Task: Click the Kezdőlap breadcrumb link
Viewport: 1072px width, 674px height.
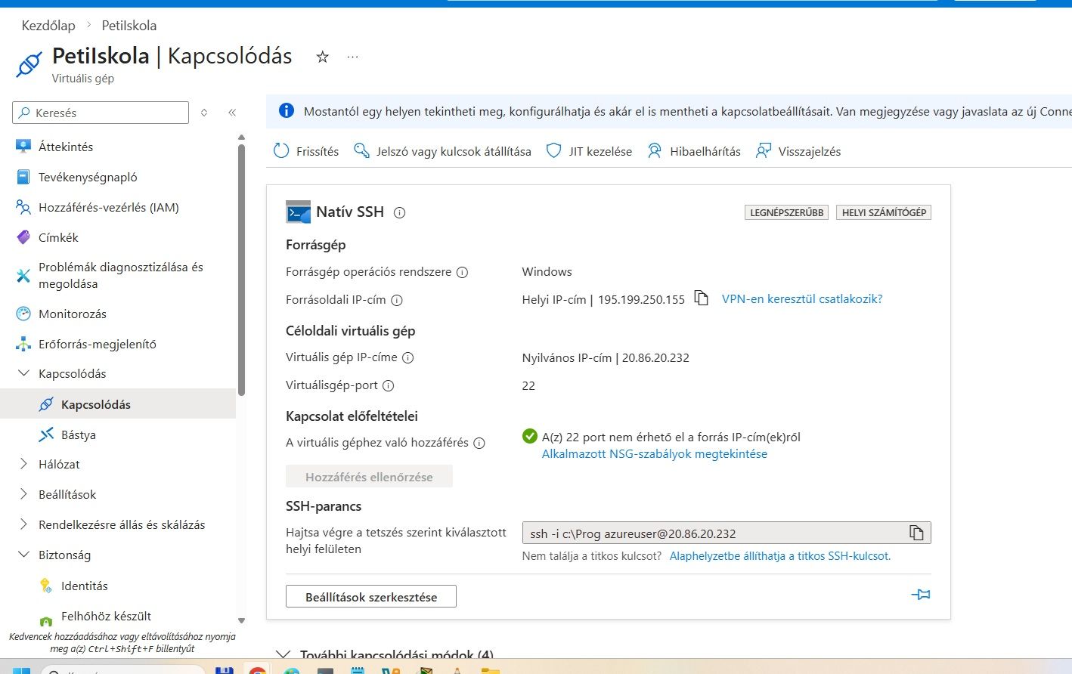Action: pyautogui.click(x=48, y=26)
